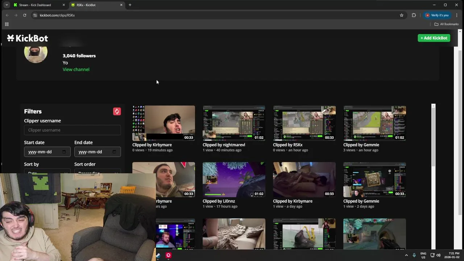Open the volume control in tray
Viewport: 464px width, 261px height.
(x=438, y=255)
